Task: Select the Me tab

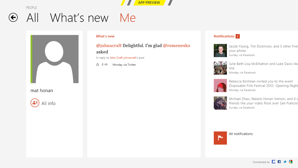Action: pyautogui.click(x=127, y=18)
